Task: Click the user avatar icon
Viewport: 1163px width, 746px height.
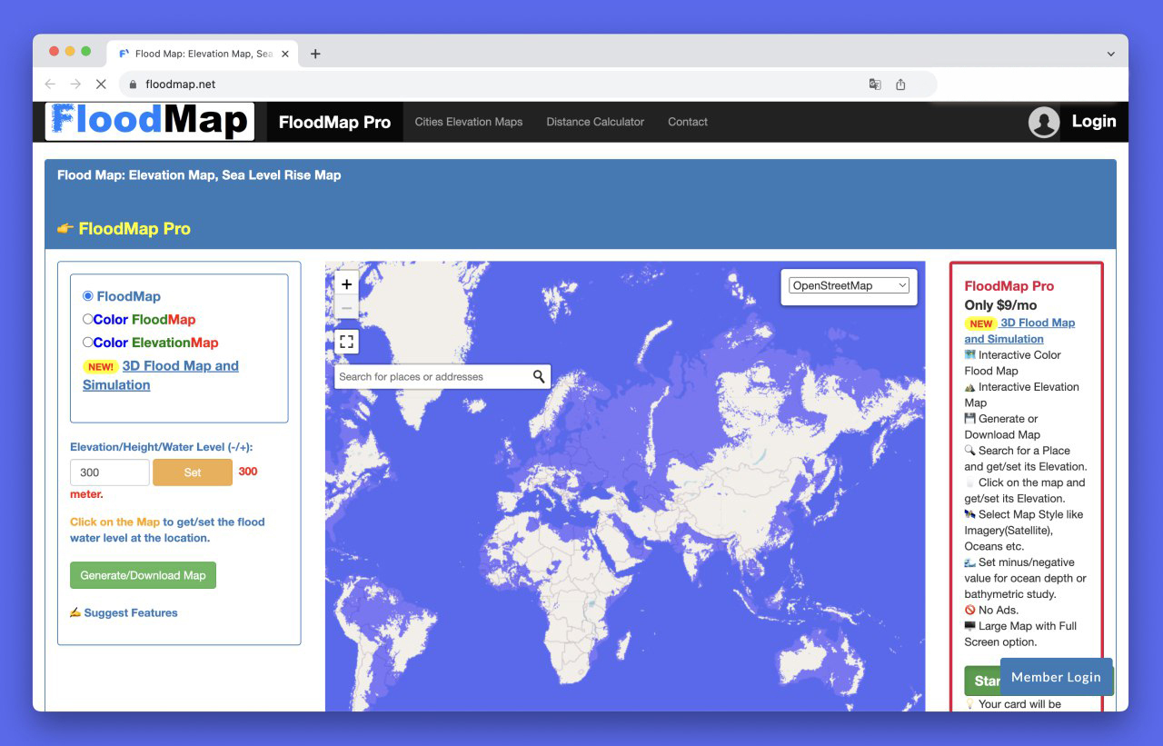Action: [x=1044, y=122]
